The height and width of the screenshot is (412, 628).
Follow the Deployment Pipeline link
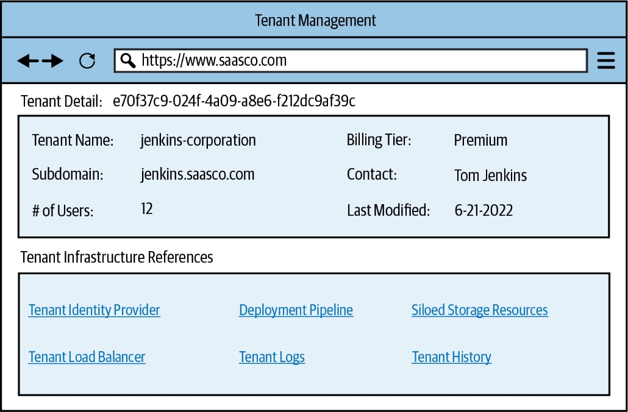click(x=296, y=310)
